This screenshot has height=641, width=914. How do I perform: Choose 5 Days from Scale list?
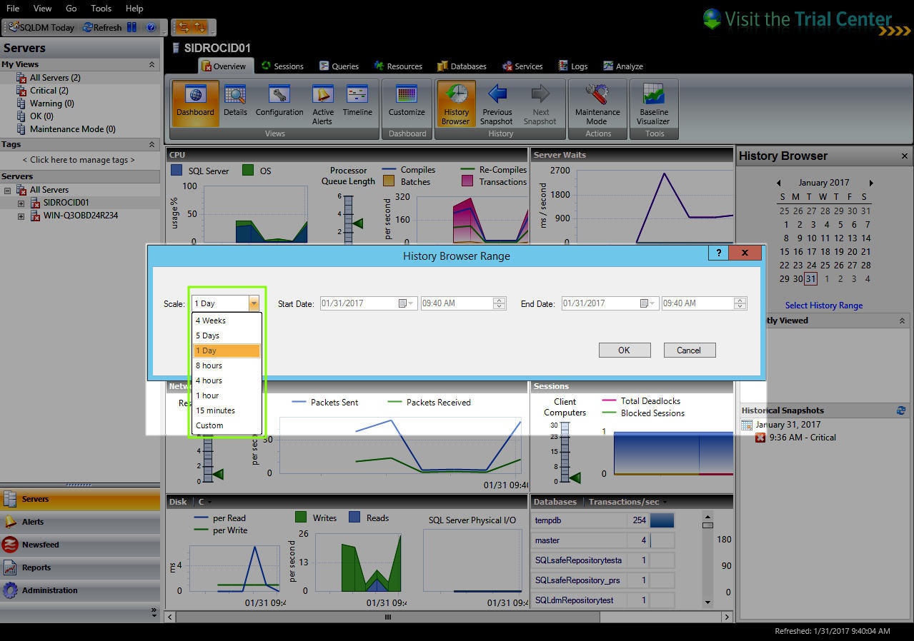pos(227,335)
